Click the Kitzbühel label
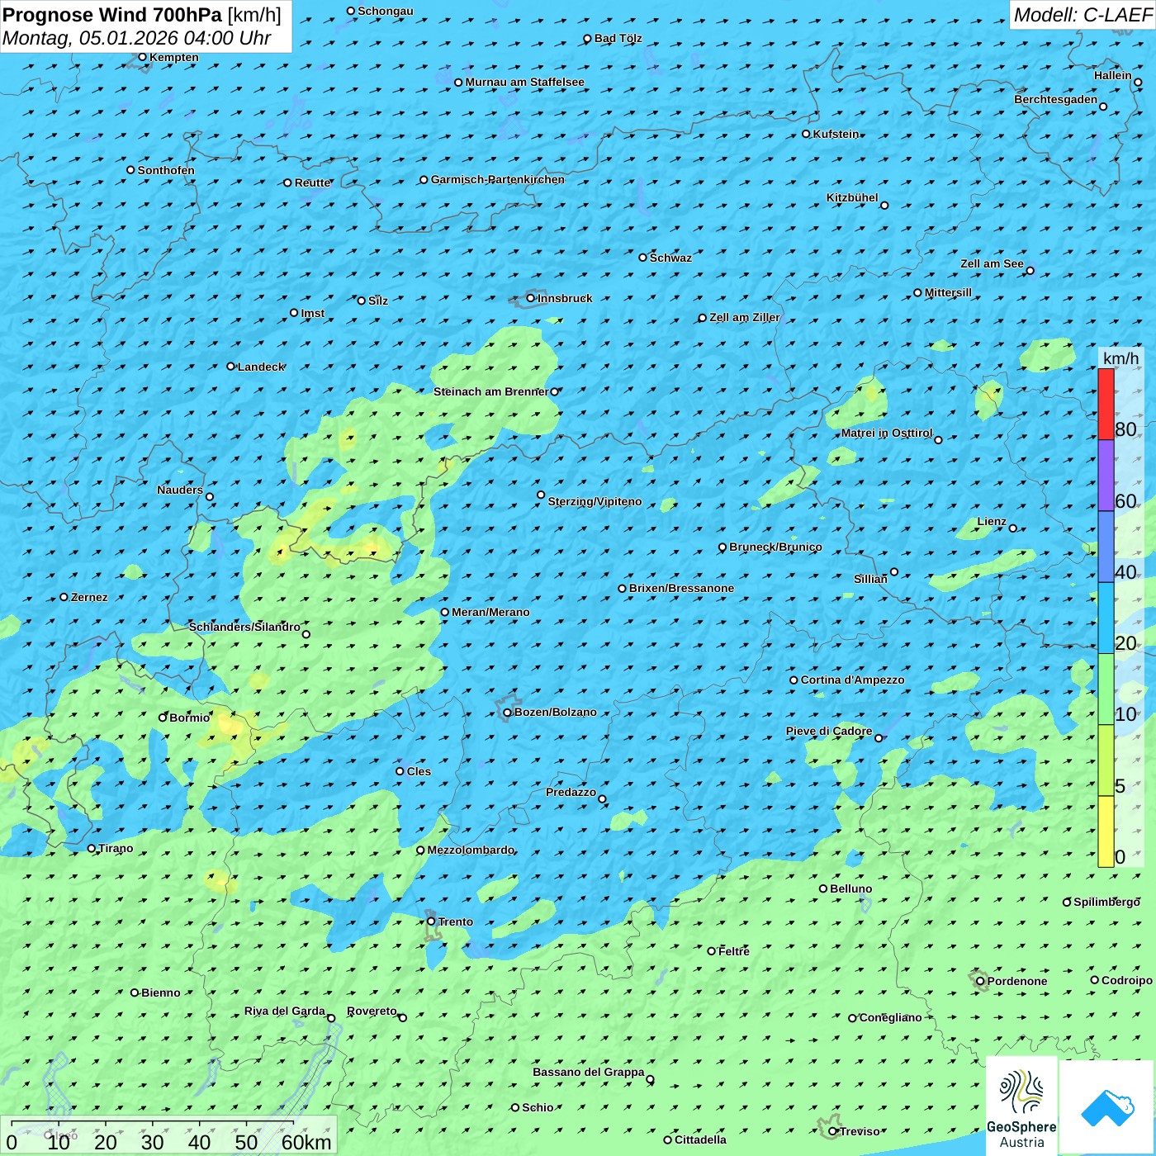1156x1156 pixels. 852,197
